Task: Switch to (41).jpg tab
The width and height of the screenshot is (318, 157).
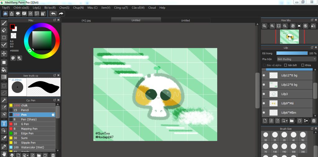Action: click(86, 21)
